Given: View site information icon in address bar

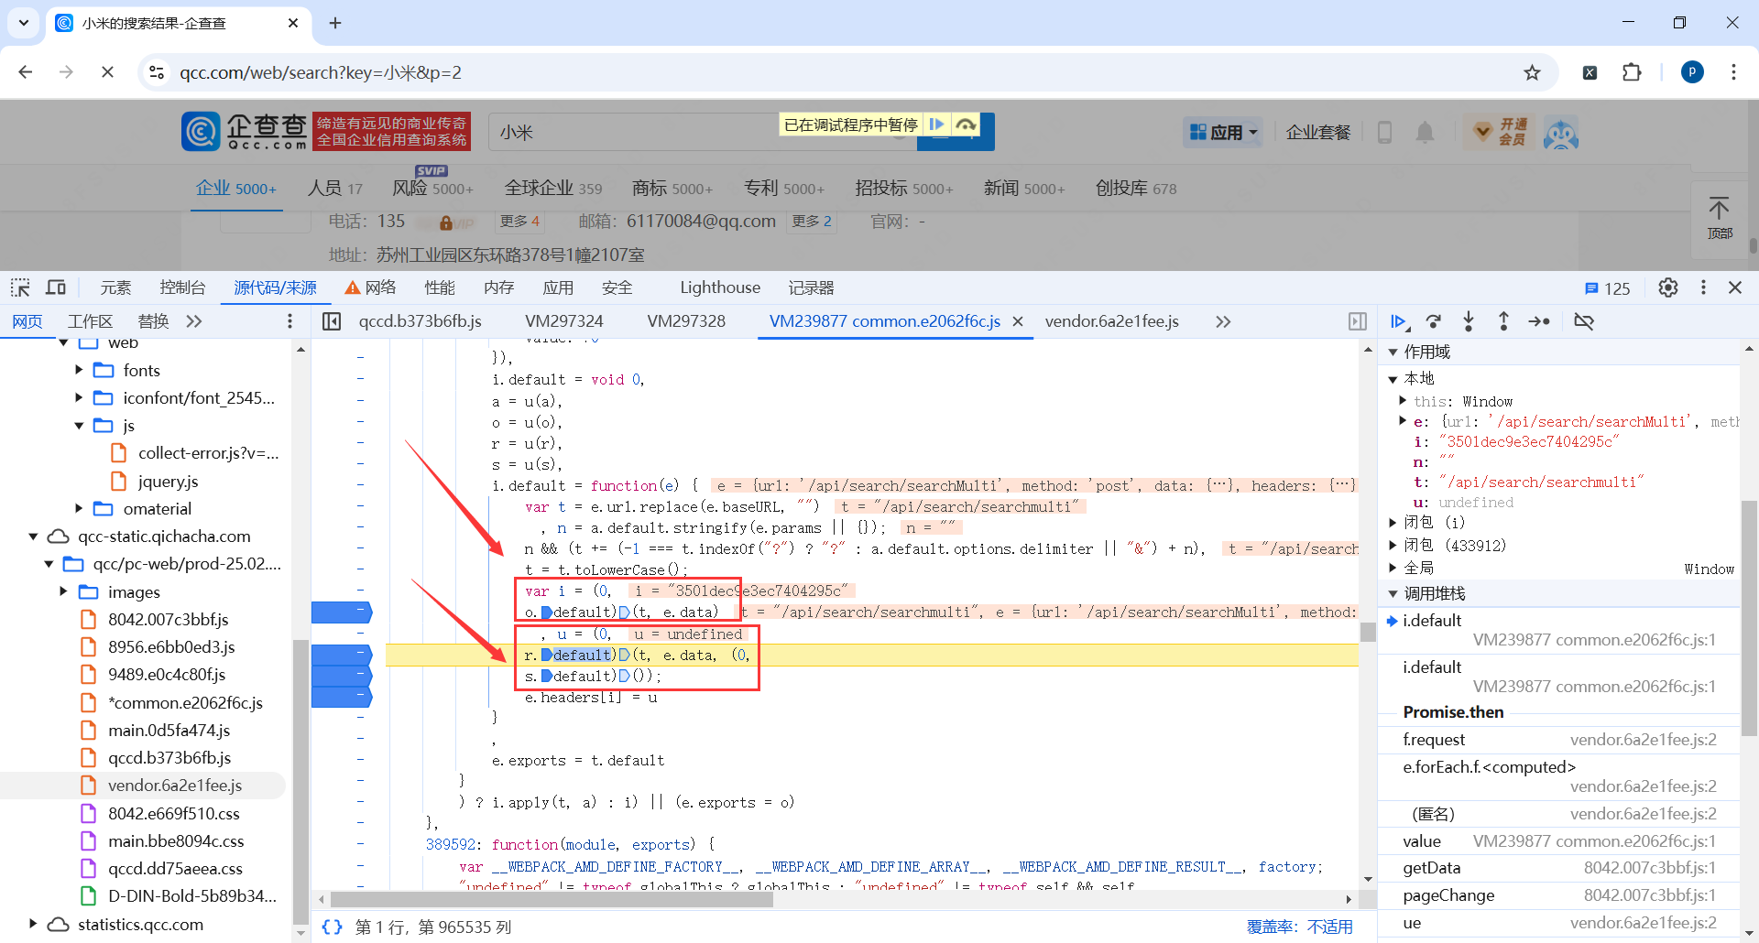Looking at the screenshot, I should click(157, 72).
